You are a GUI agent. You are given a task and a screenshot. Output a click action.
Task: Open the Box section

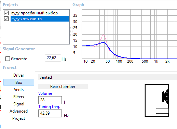point(19,82)
